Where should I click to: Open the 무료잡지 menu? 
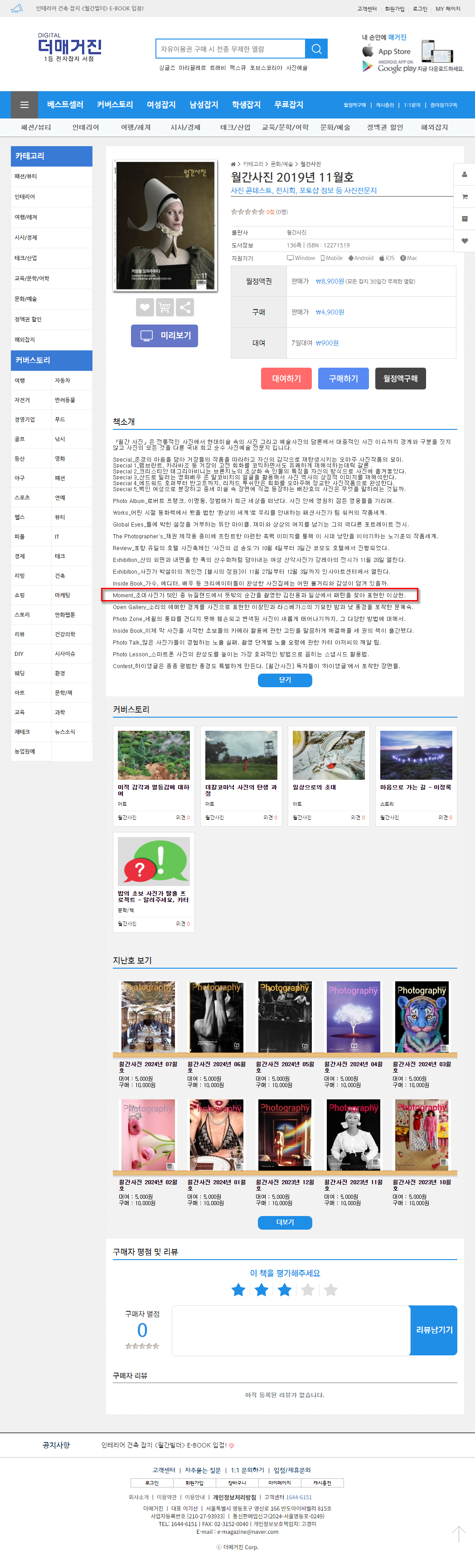click(x=289, y=105)
